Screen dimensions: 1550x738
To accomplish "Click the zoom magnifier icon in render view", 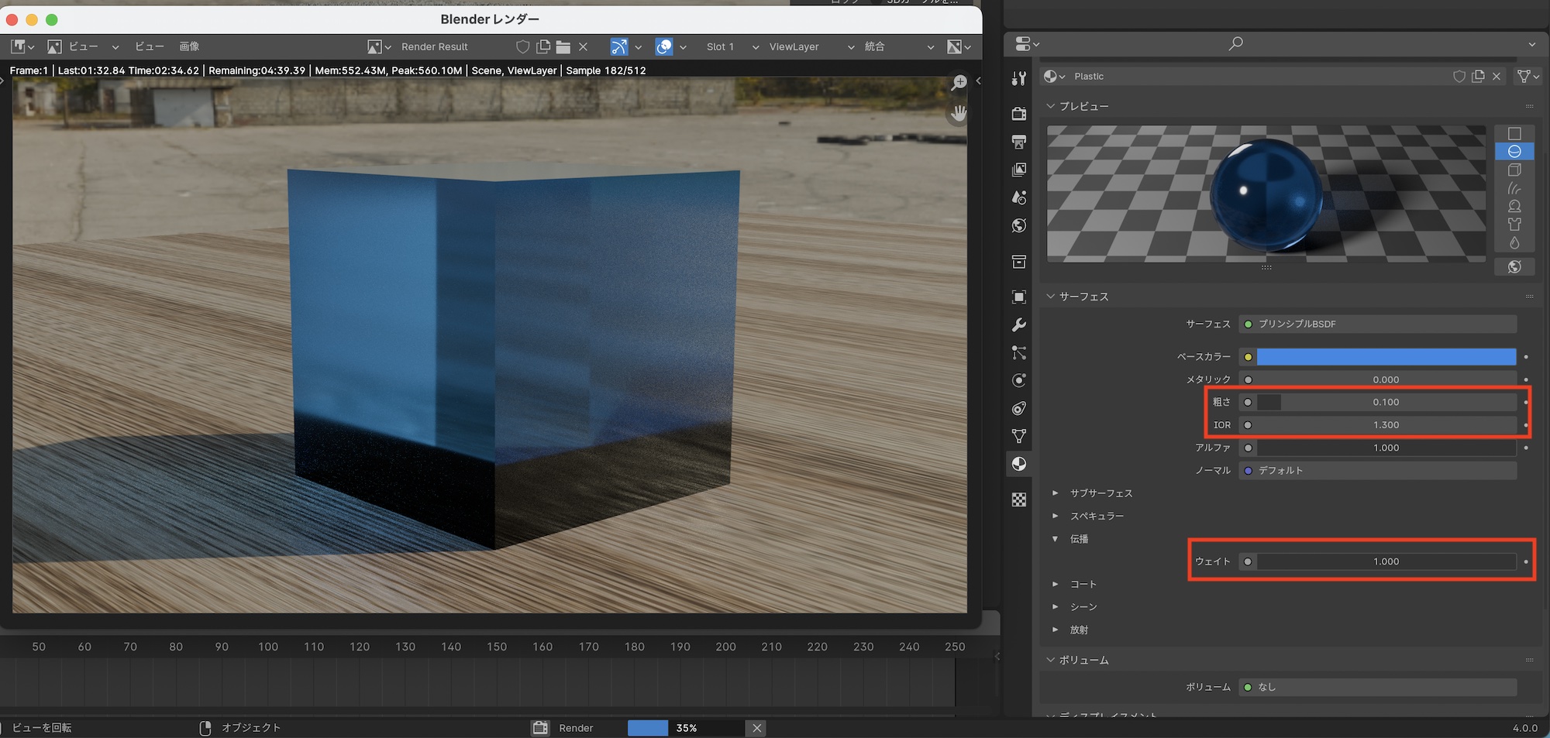I will pos(959,82).
